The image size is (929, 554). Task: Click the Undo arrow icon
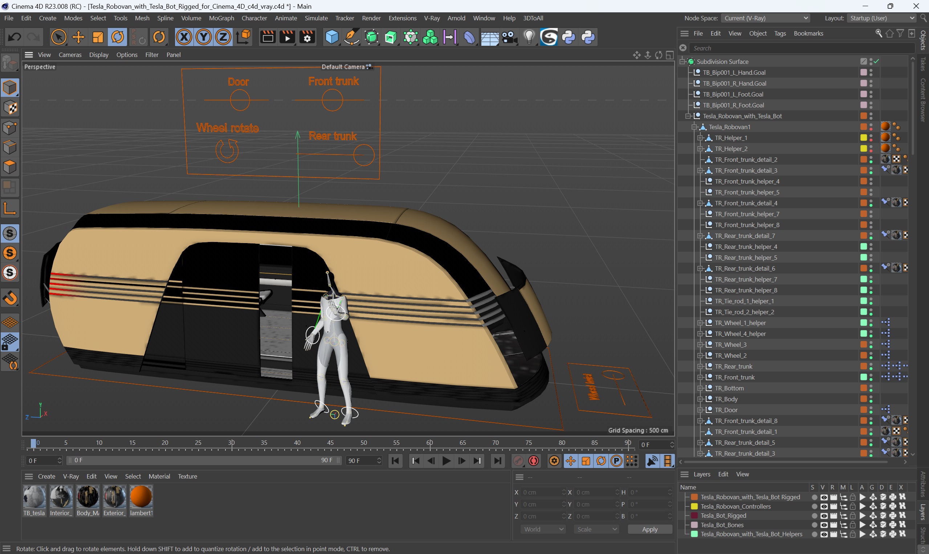tap(15, 37)
